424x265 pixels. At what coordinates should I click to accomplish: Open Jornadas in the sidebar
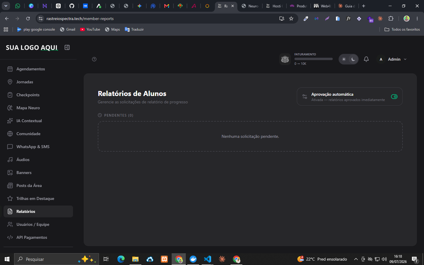coord(38,82)
